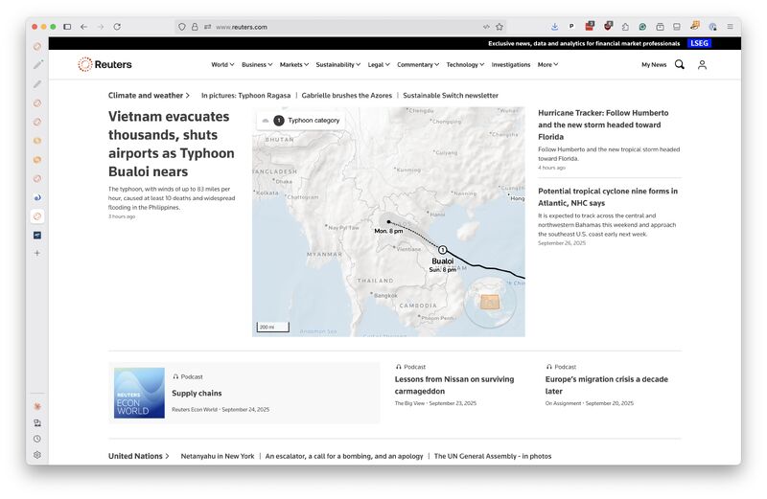
Task: Switch to the blue swirl sidebar tab
Action: [x=37, y=197]
